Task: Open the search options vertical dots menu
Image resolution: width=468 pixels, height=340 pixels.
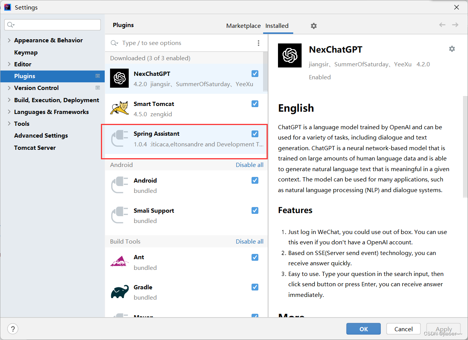Action: tap(259, 43)
